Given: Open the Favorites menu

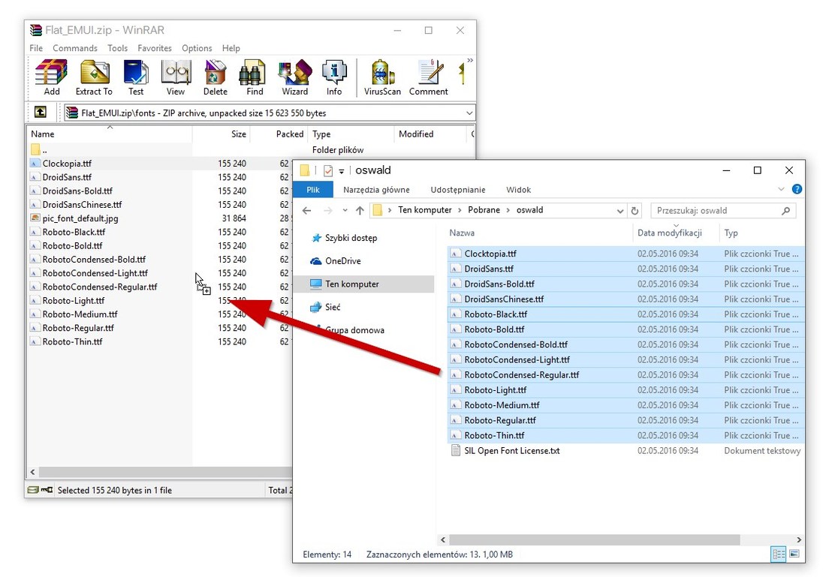Looking at the screenshot, I should click(155, 48).
